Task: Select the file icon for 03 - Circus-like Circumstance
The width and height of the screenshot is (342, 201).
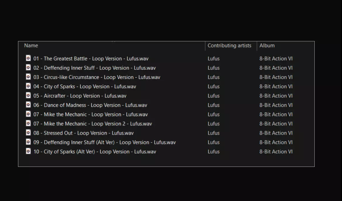Action: coord(28,77)
